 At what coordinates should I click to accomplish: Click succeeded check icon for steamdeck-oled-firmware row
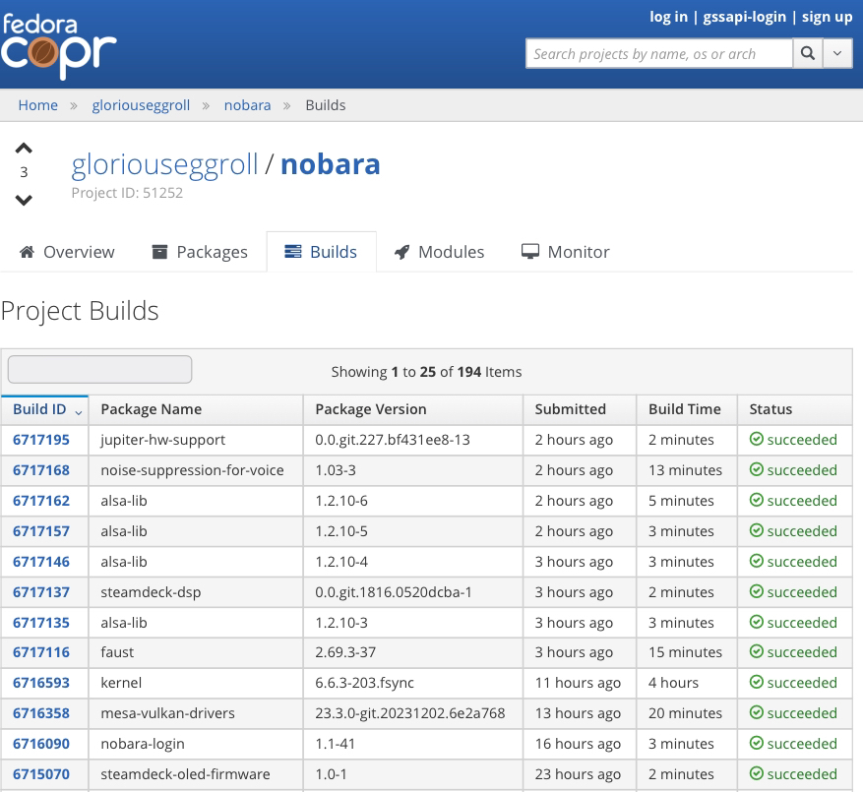(757, 773)
